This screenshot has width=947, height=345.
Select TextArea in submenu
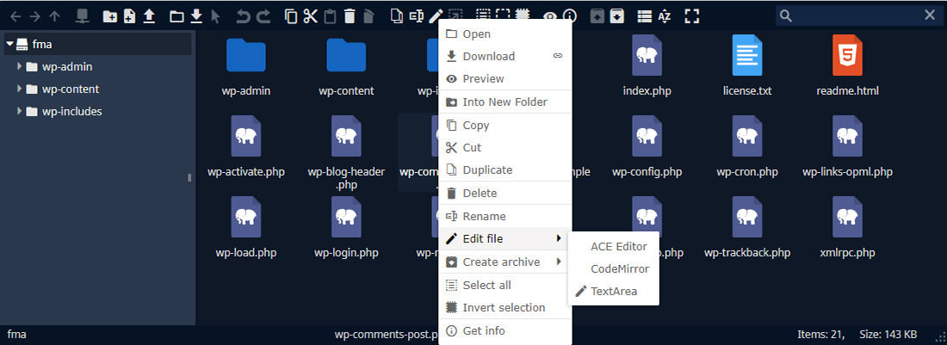pyautogui.click(x=614, y=292)
